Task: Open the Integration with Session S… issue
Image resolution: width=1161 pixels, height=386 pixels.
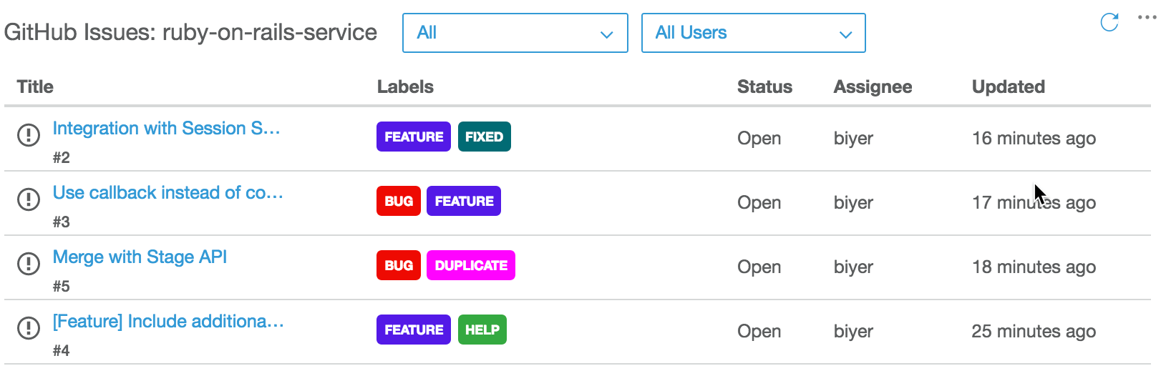Action: coord(166,129)
